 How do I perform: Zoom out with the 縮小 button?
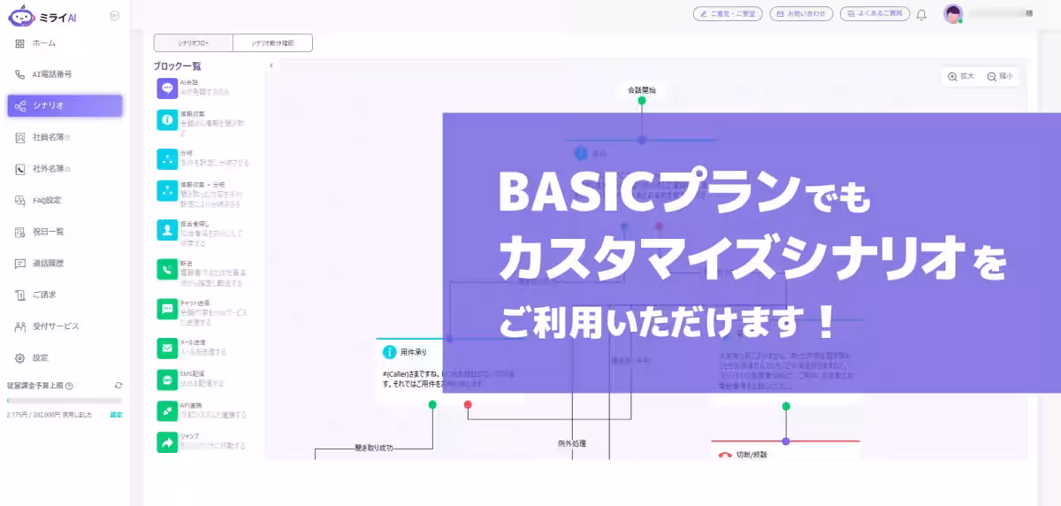coord(1001,77)
